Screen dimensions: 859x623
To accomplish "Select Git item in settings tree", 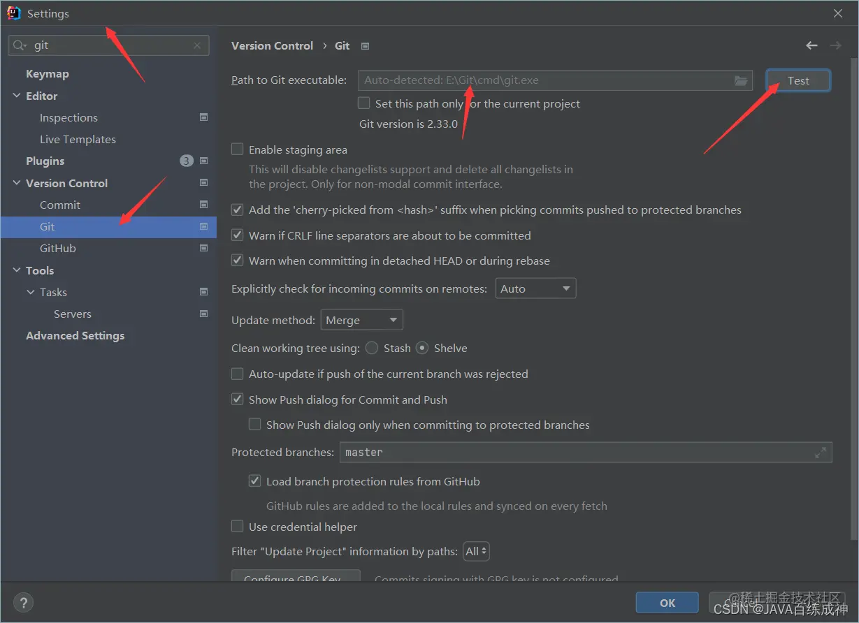I will coord(108,226).
